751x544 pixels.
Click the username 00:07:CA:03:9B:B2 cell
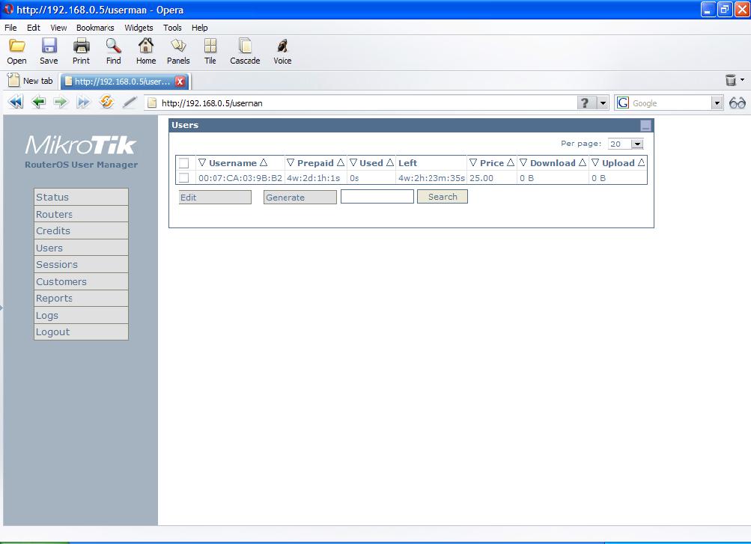click(240, 178)
